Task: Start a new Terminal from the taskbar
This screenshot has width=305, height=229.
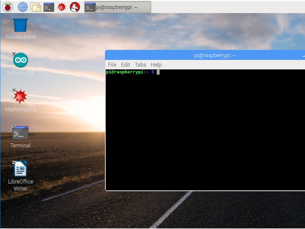Action: click(48, 6)
